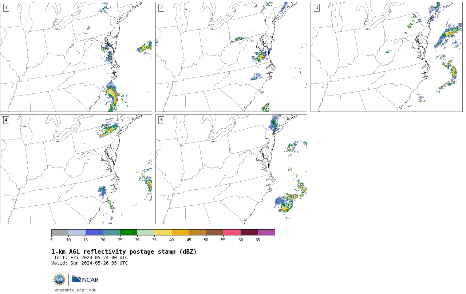Click the colorbar tick label 35
This screenshot has height=294, width=466.
point(154,240)
